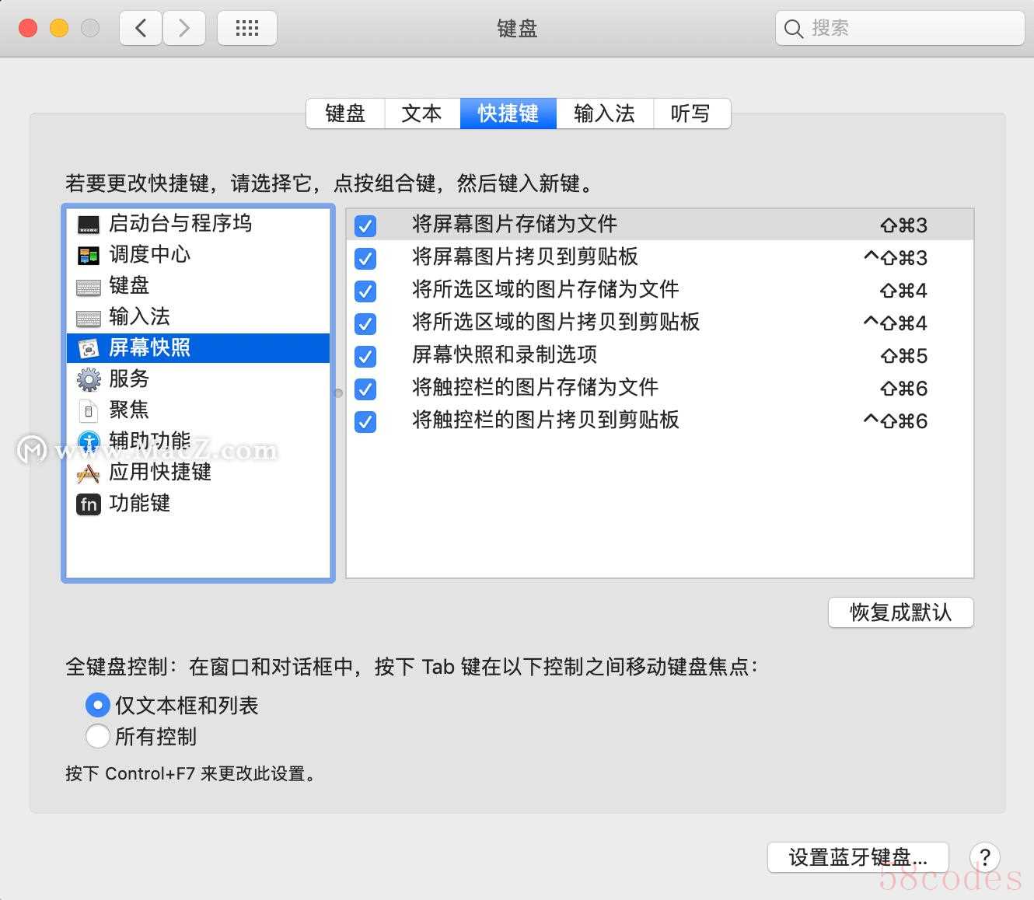
Task: Switch to the 文本 tab
Action: 422,113
